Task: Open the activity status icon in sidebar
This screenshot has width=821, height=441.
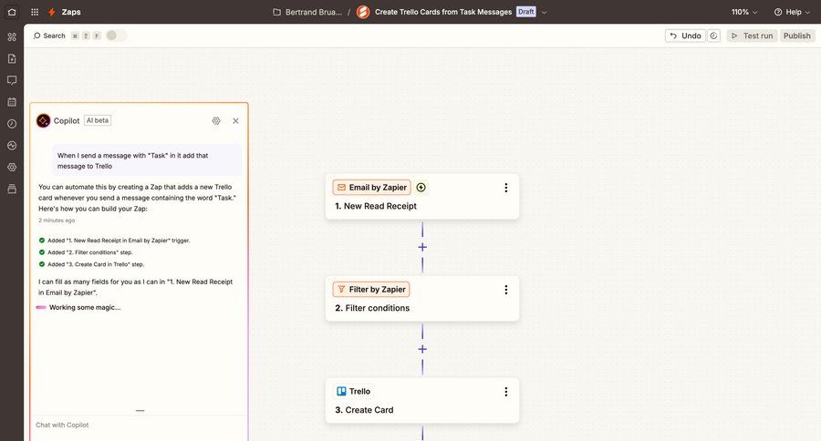Action: [12, 146]
